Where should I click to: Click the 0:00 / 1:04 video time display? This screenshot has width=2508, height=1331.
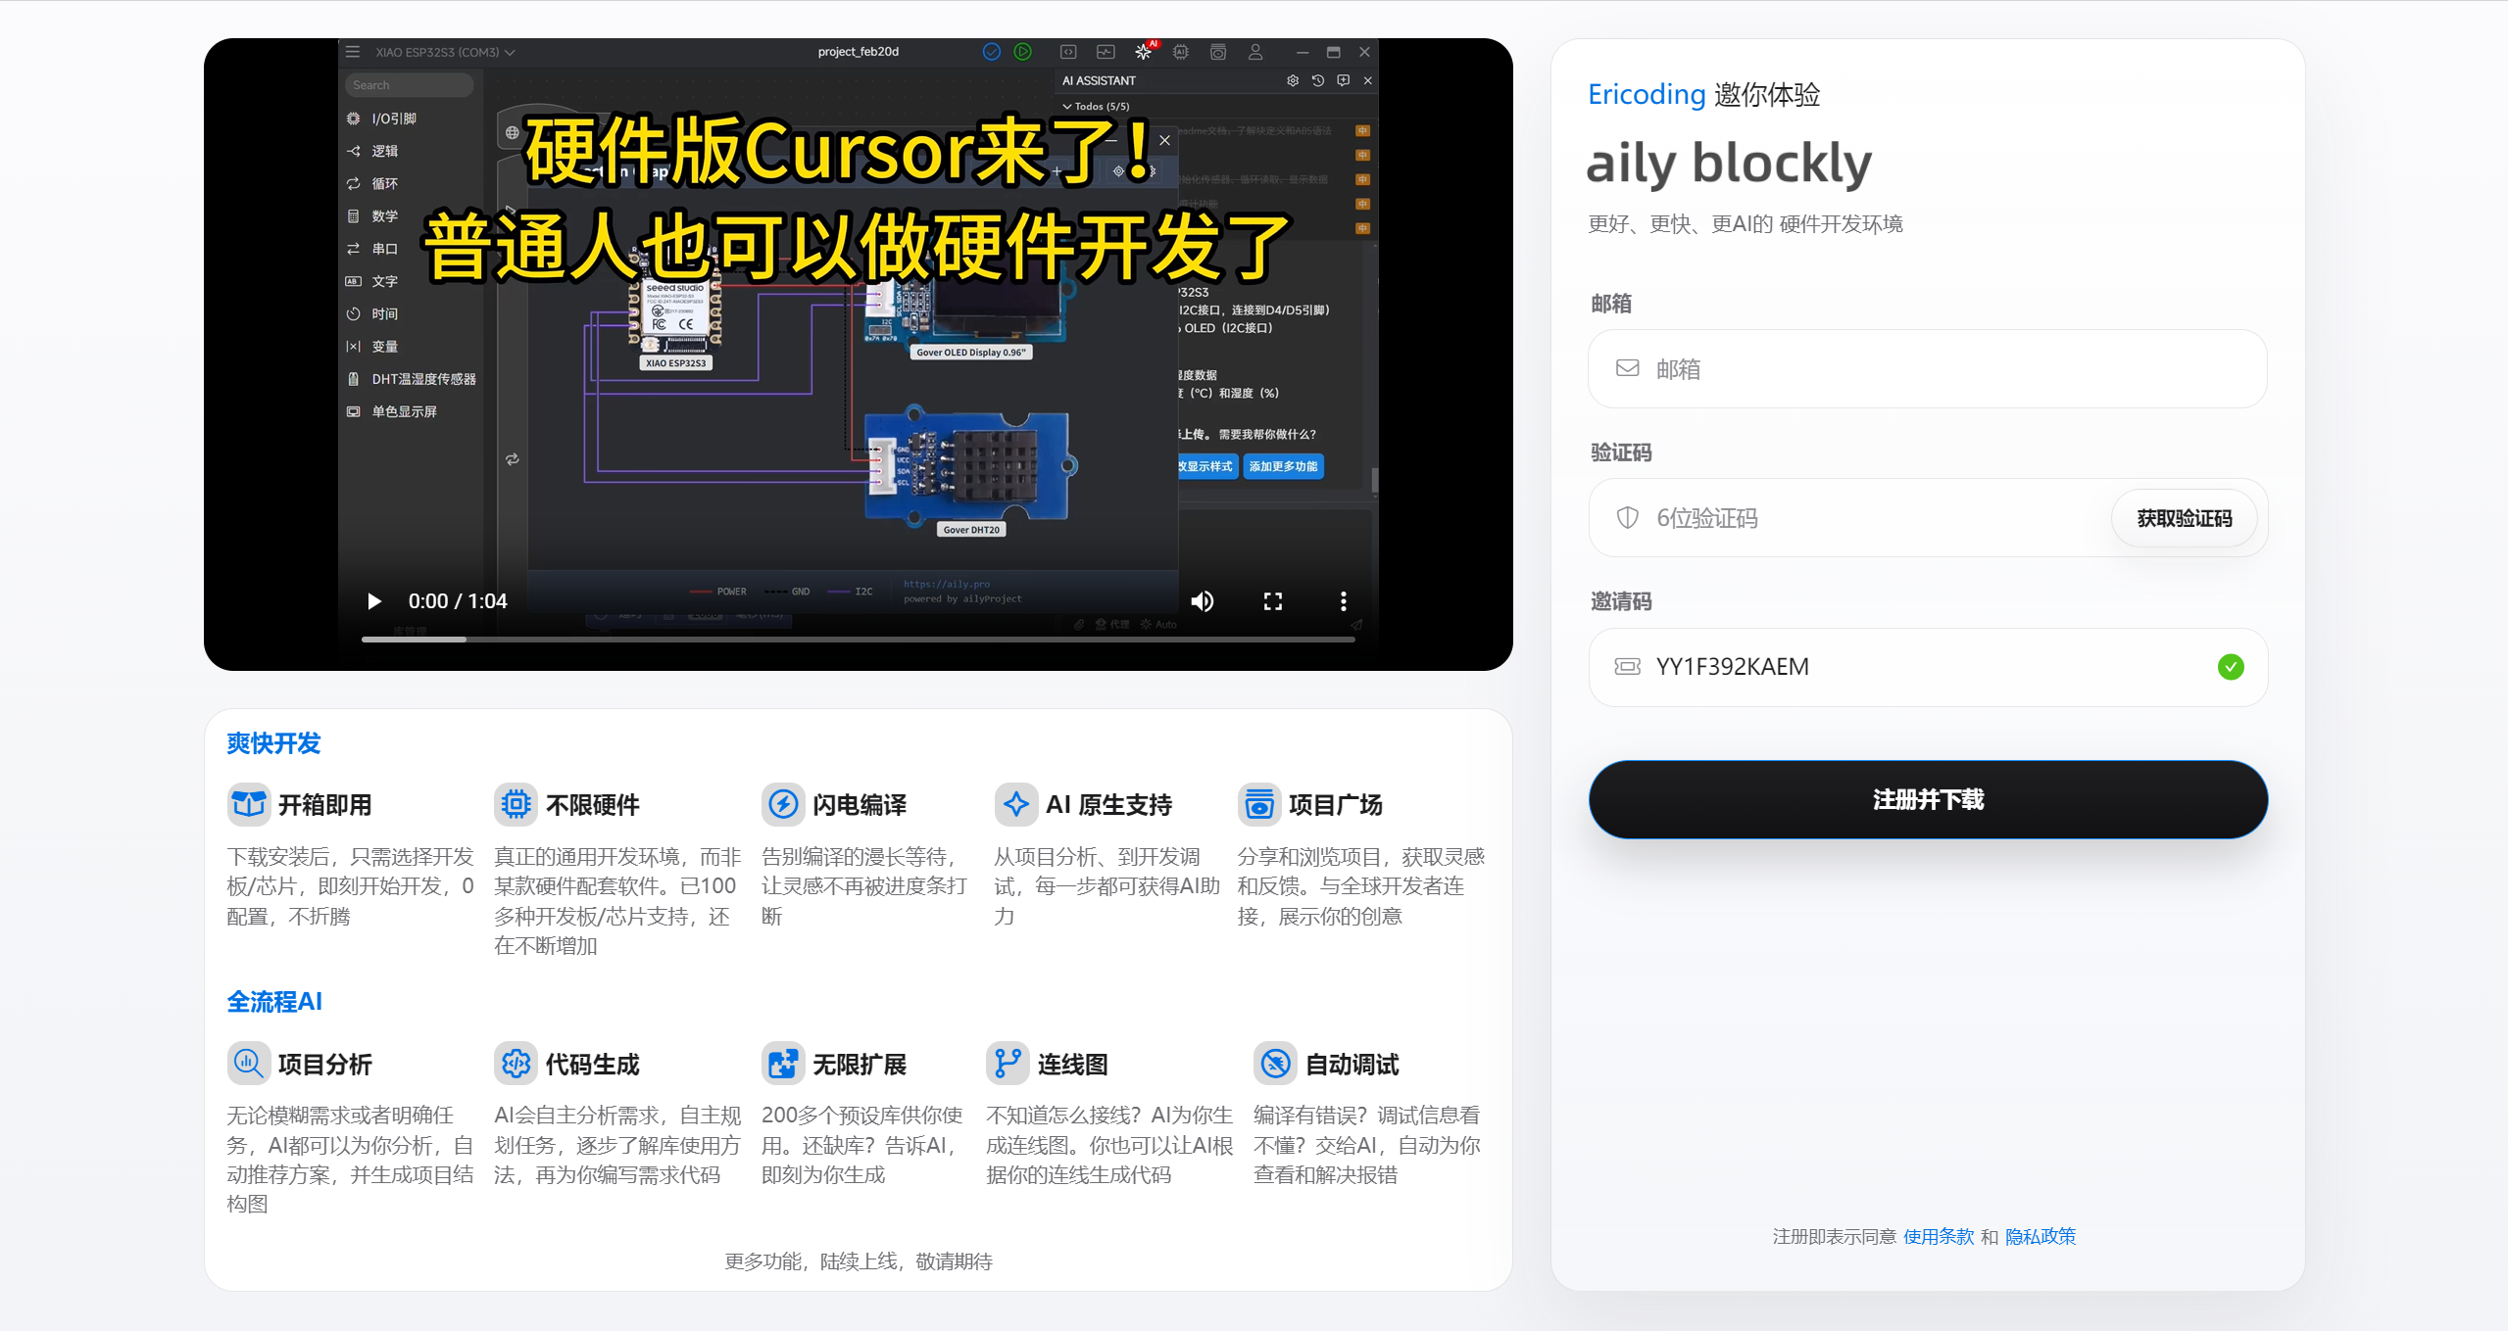point(458,600)
